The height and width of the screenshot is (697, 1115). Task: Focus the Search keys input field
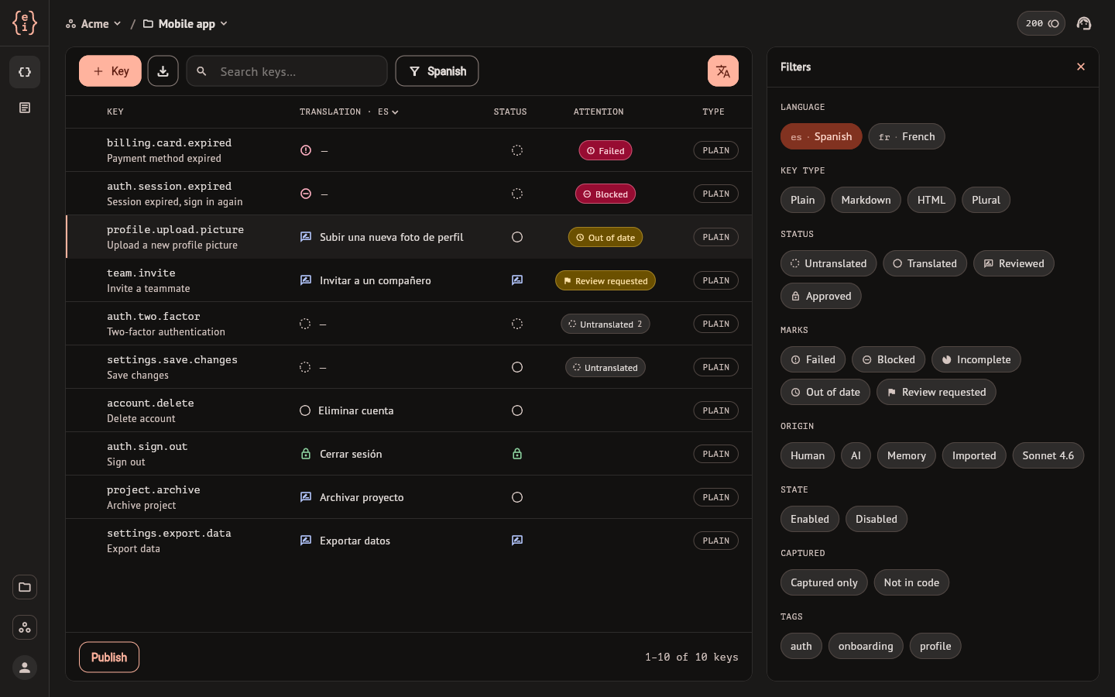[x=286, y=71]
